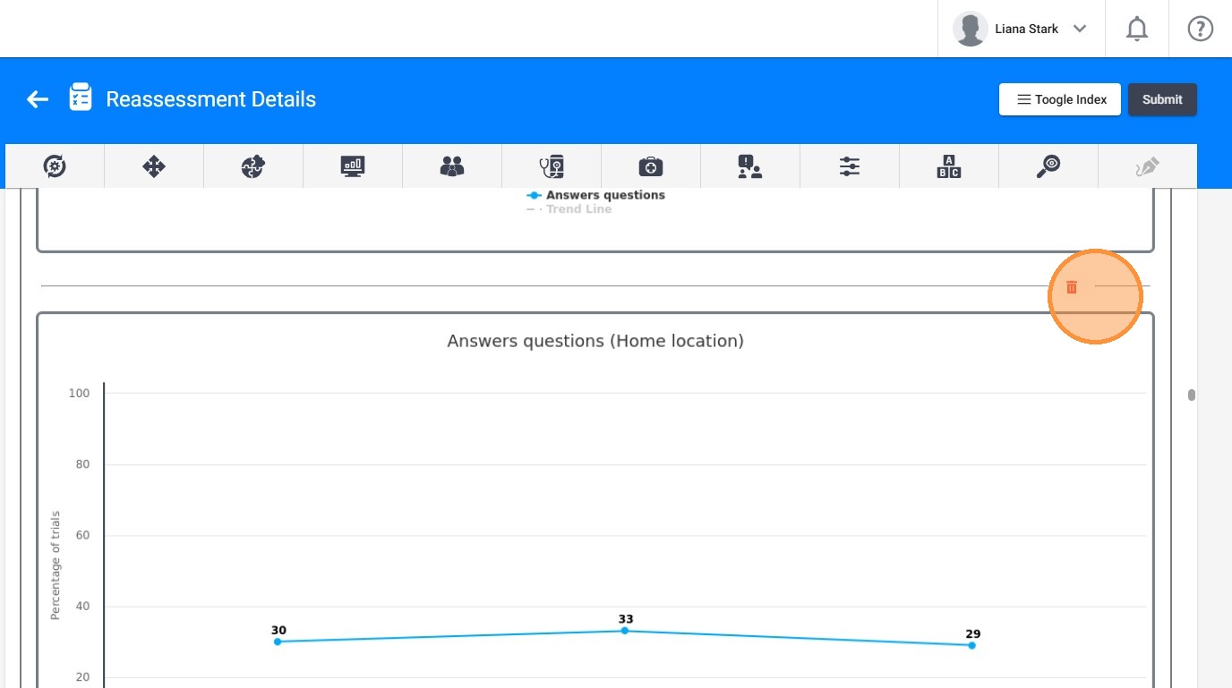Delete the Home location chart with trash icon

pos(1072,287)
